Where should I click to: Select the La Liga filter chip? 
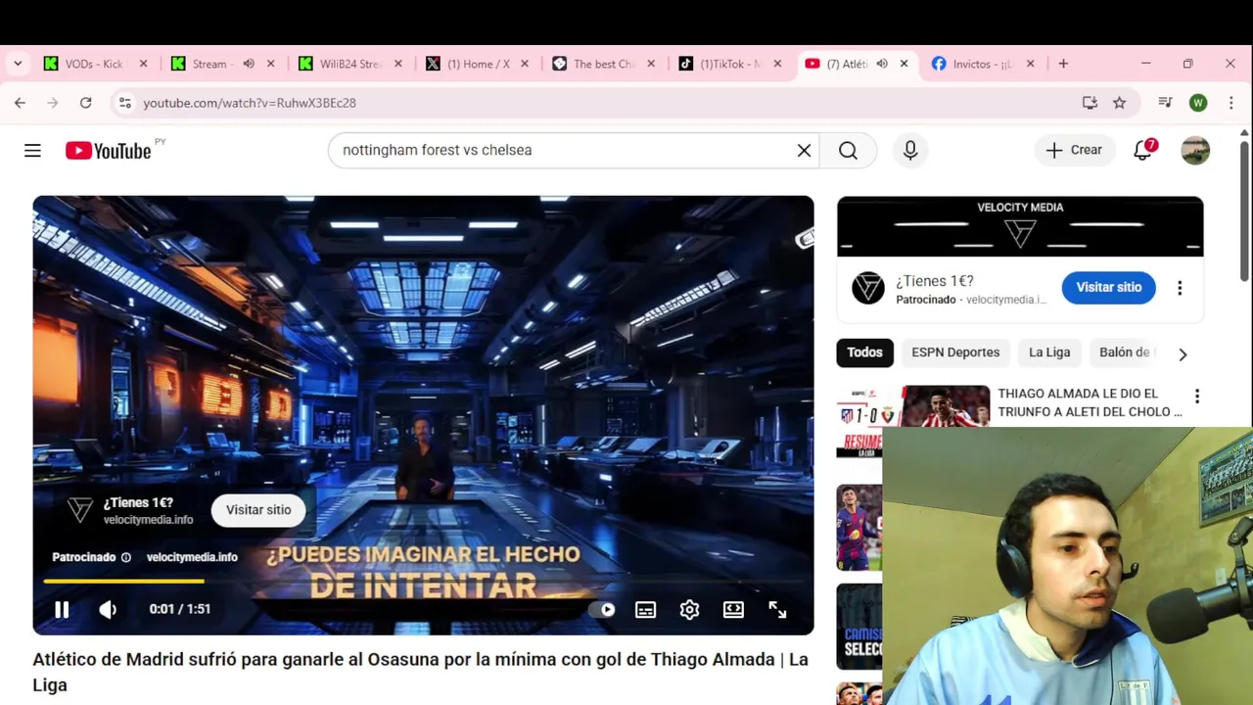click(x=1049, y=352)
